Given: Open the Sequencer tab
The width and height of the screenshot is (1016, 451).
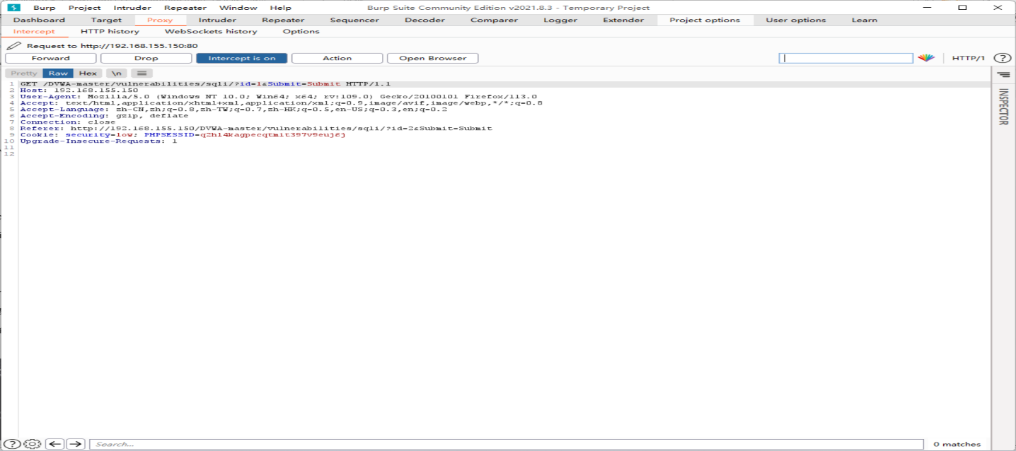Looking at the screenshot, I should tap(354, 20).
